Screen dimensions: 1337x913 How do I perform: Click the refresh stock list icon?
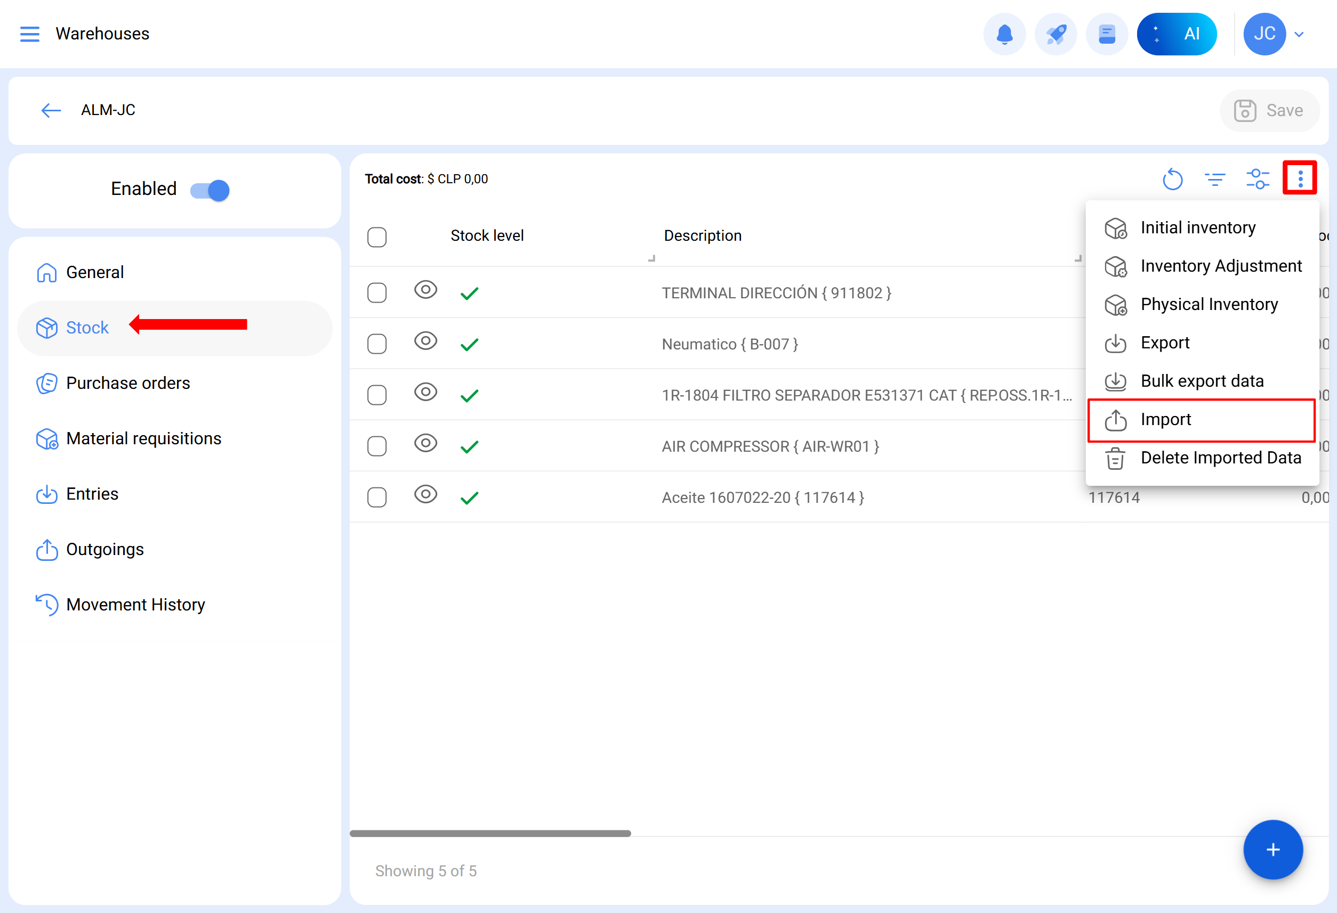point(1172,180)
